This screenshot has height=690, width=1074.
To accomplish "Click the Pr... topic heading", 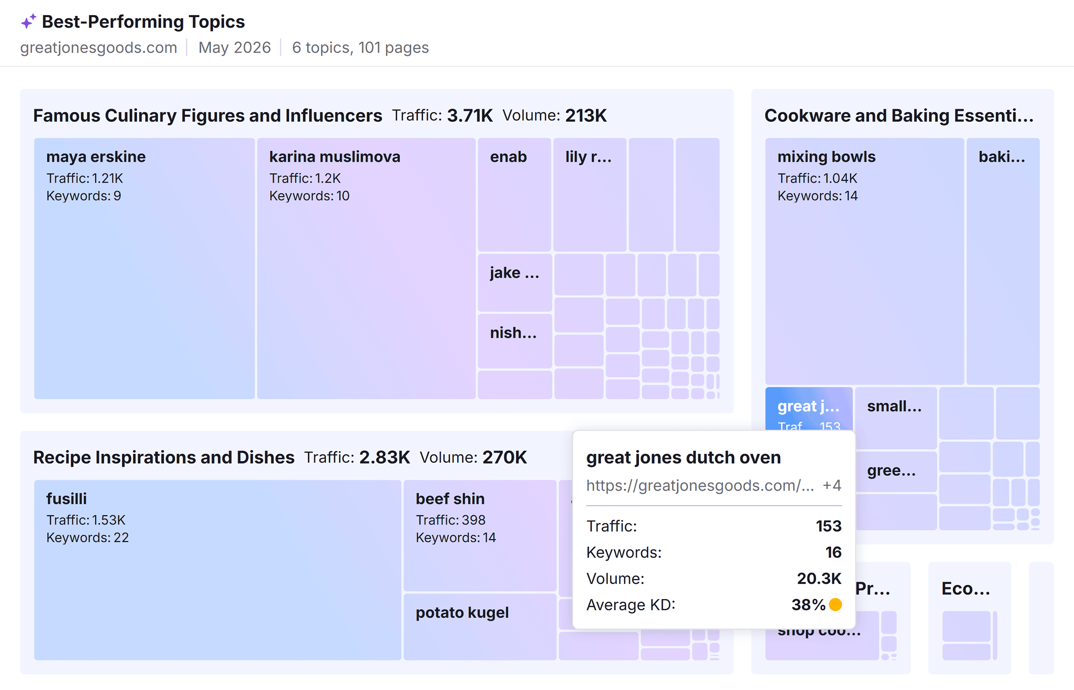I will point(873,588).
